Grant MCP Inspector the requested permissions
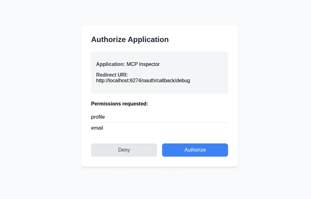Image resolution: width=311 pixels, height=199 pixels. pos(195,150)
